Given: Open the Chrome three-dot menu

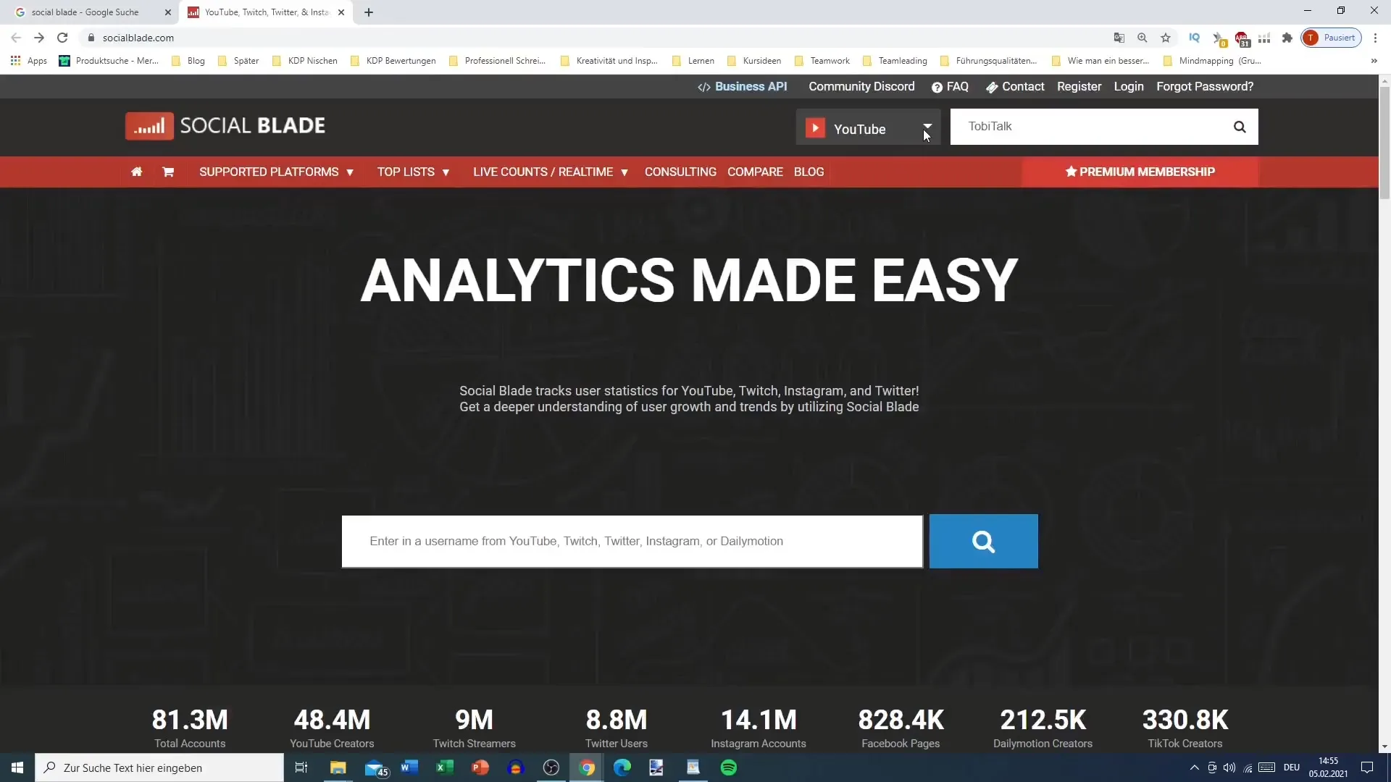Looking at the screenshot, I should click(x=1375, y=38).
